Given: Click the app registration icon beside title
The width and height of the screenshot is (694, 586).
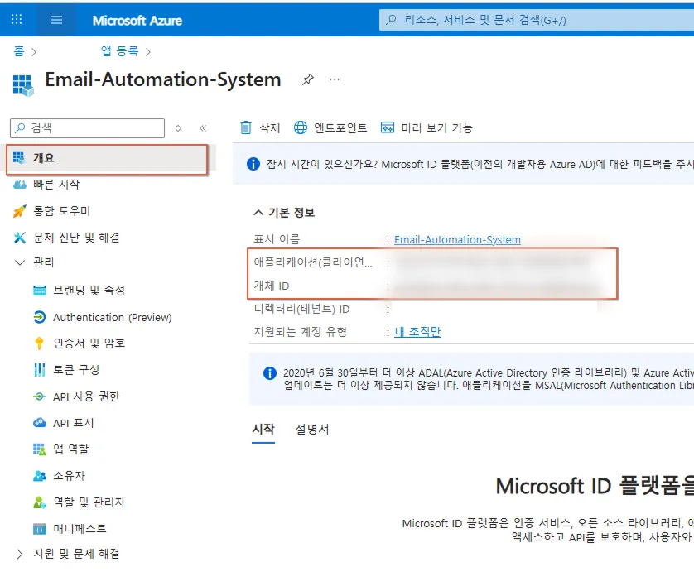Looking at the screenshot, I should pos(23,85).
